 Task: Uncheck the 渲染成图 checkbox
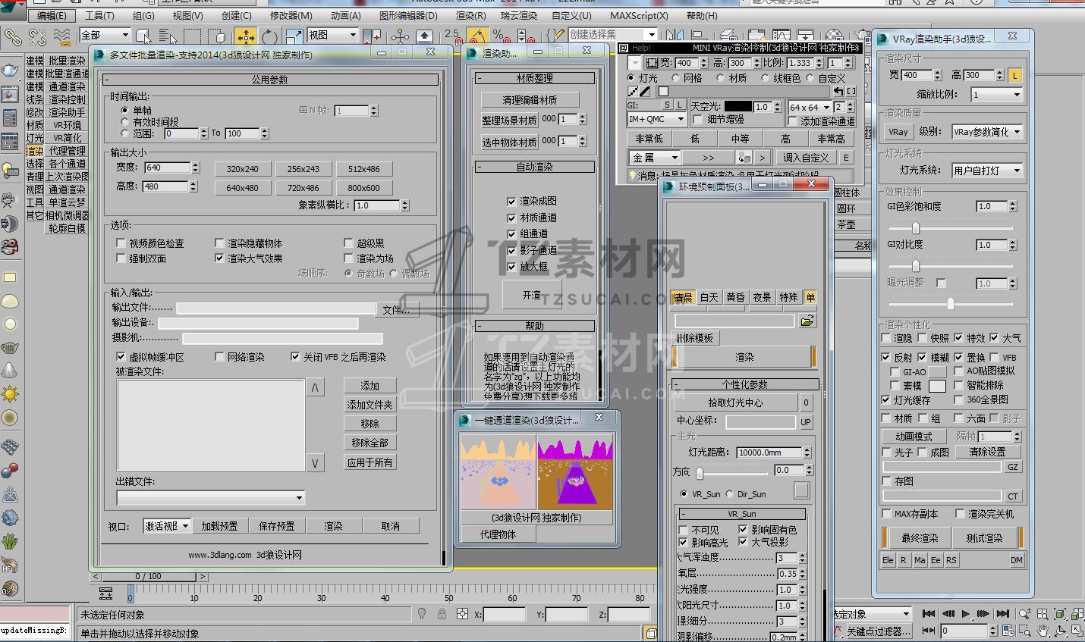[x=511, y=202]
